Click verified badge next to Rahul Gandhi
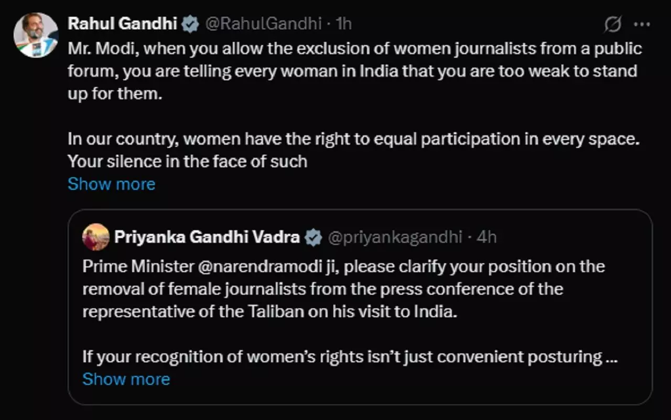The height and width of the screenshot is (420, 671). (x=190, y=24)
